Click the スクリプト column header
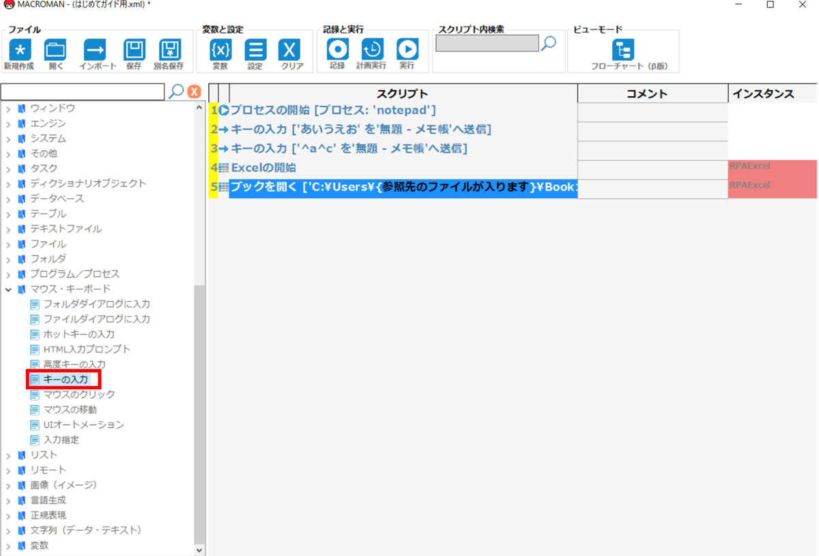Image resolution: width=819 pixels, height=556 pixels. click(x=403, y=94)
